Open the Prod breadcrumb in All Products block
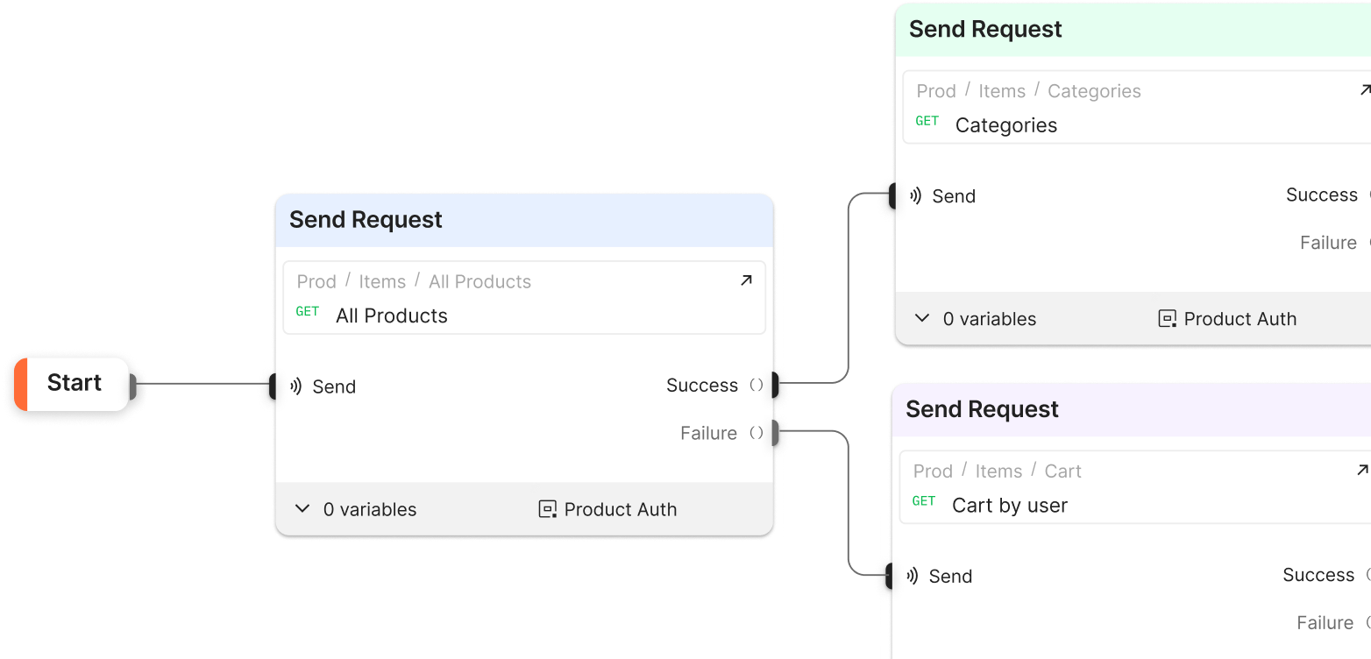 [x=316, y=280]
